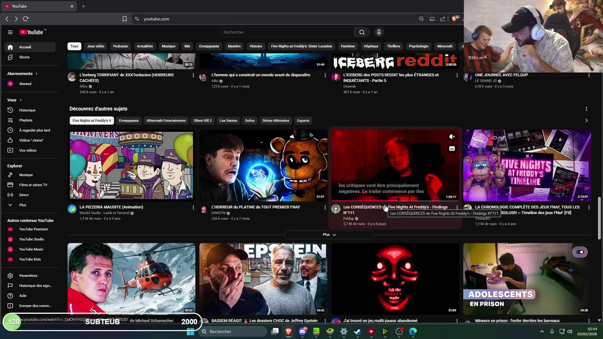This screenshot has width=603, height=339.
Task: Show next topics with right chevron
Action: tap(587, 121)
